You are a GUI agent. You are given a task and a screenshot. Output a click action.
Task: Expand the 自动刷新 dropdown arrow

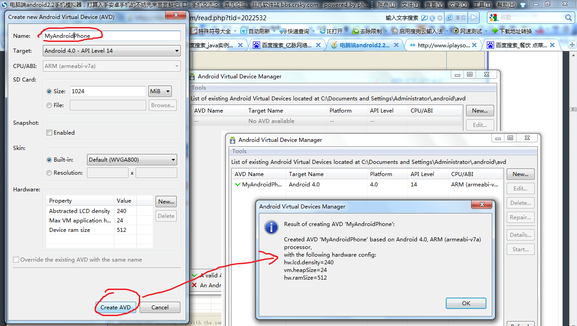[273, 32]
